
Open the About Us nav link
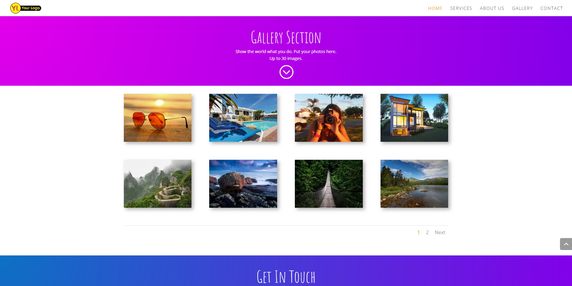tap(492, 8)
